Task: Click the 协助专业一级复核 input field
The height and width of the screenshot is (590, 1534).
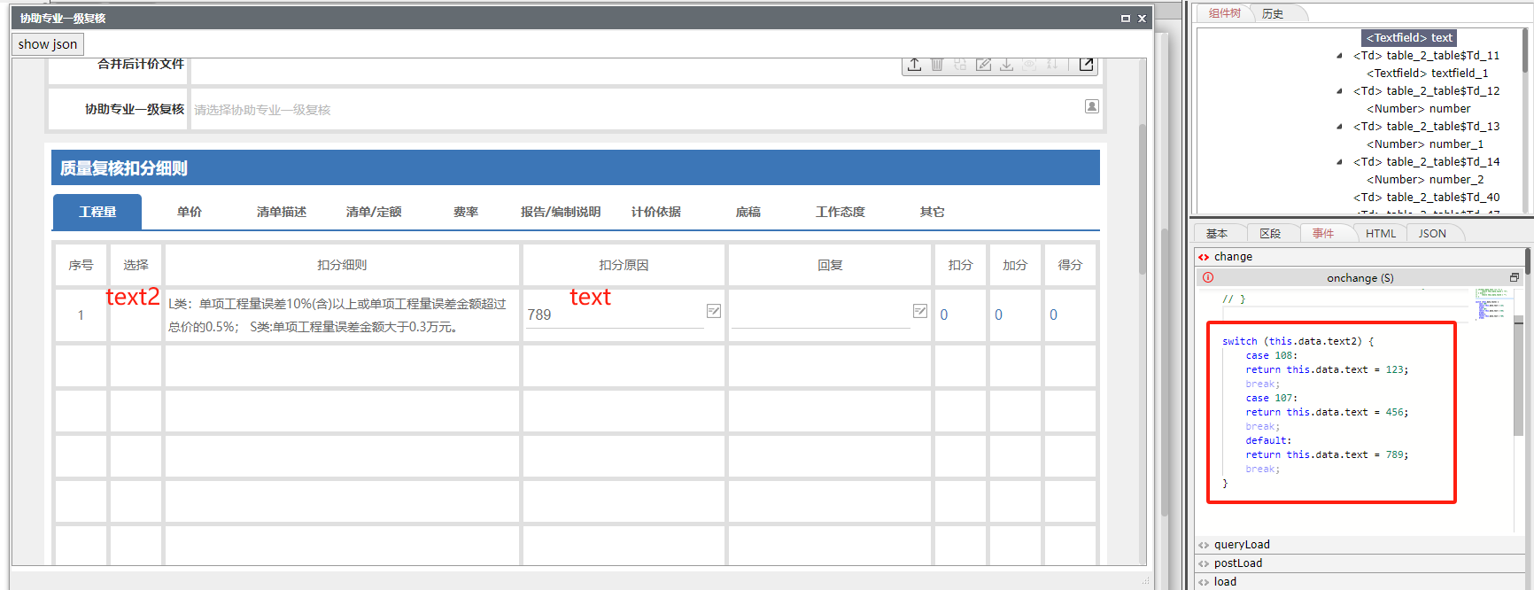Action: (633, 110)
